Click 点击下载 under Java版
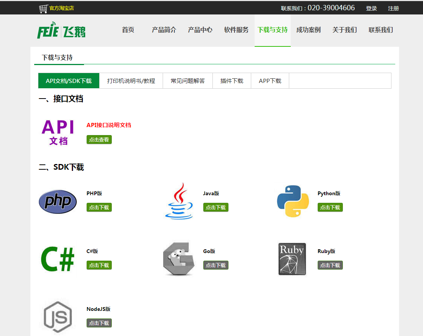 [x=215, y=207]
